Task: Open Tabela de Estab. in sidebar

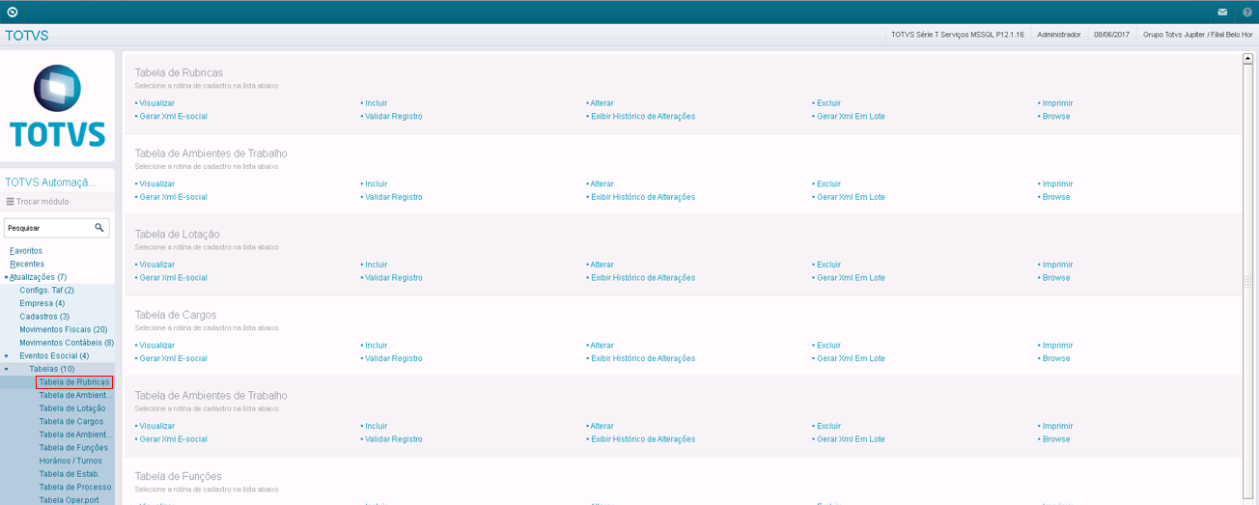Action: tap(70, 474)
